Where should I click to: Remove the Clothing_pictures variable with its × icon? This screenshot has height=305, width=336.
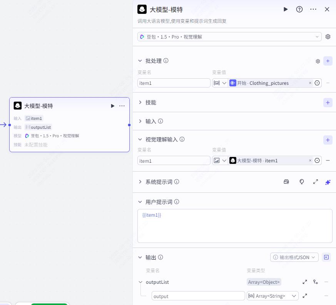point(310,83)
